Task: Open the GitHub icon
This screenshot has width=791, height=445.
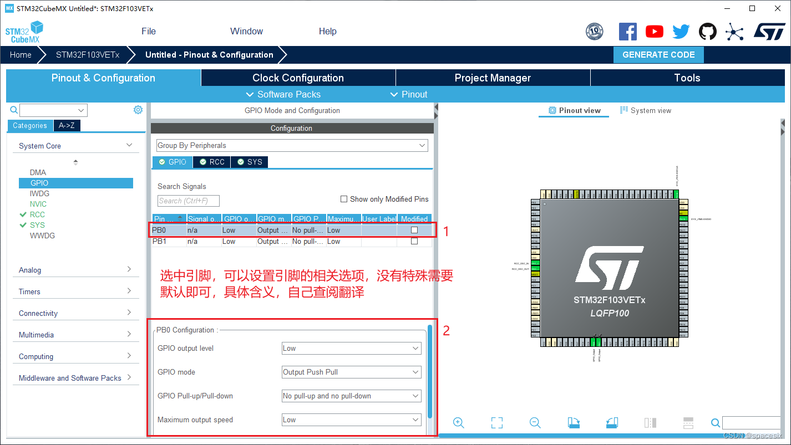Action: (708, 32)
